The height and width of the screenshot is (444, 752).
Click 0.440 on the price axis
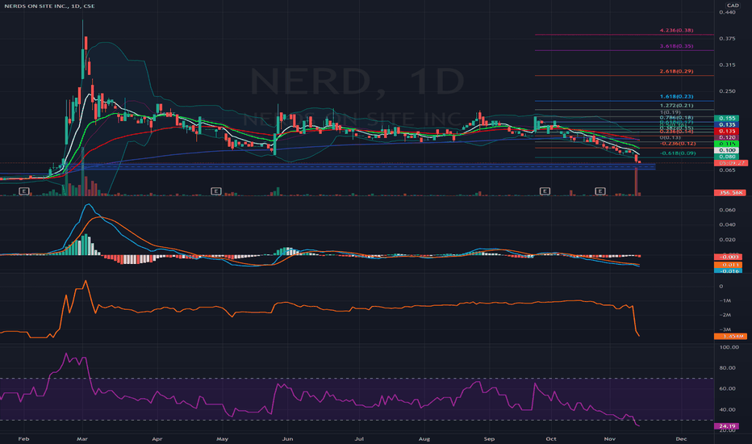pyautogui.click(x=727, y=12)
